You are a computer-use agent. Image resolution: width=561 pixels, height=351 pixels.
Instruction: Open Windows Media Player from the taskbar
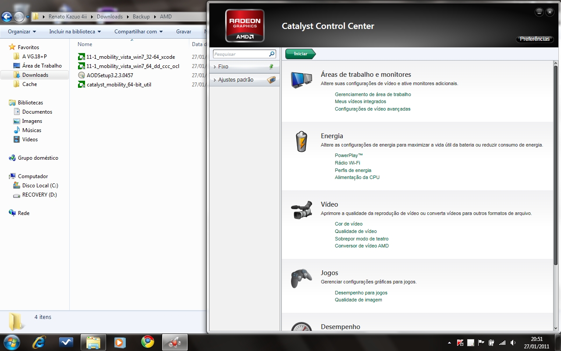coord(119,342)
